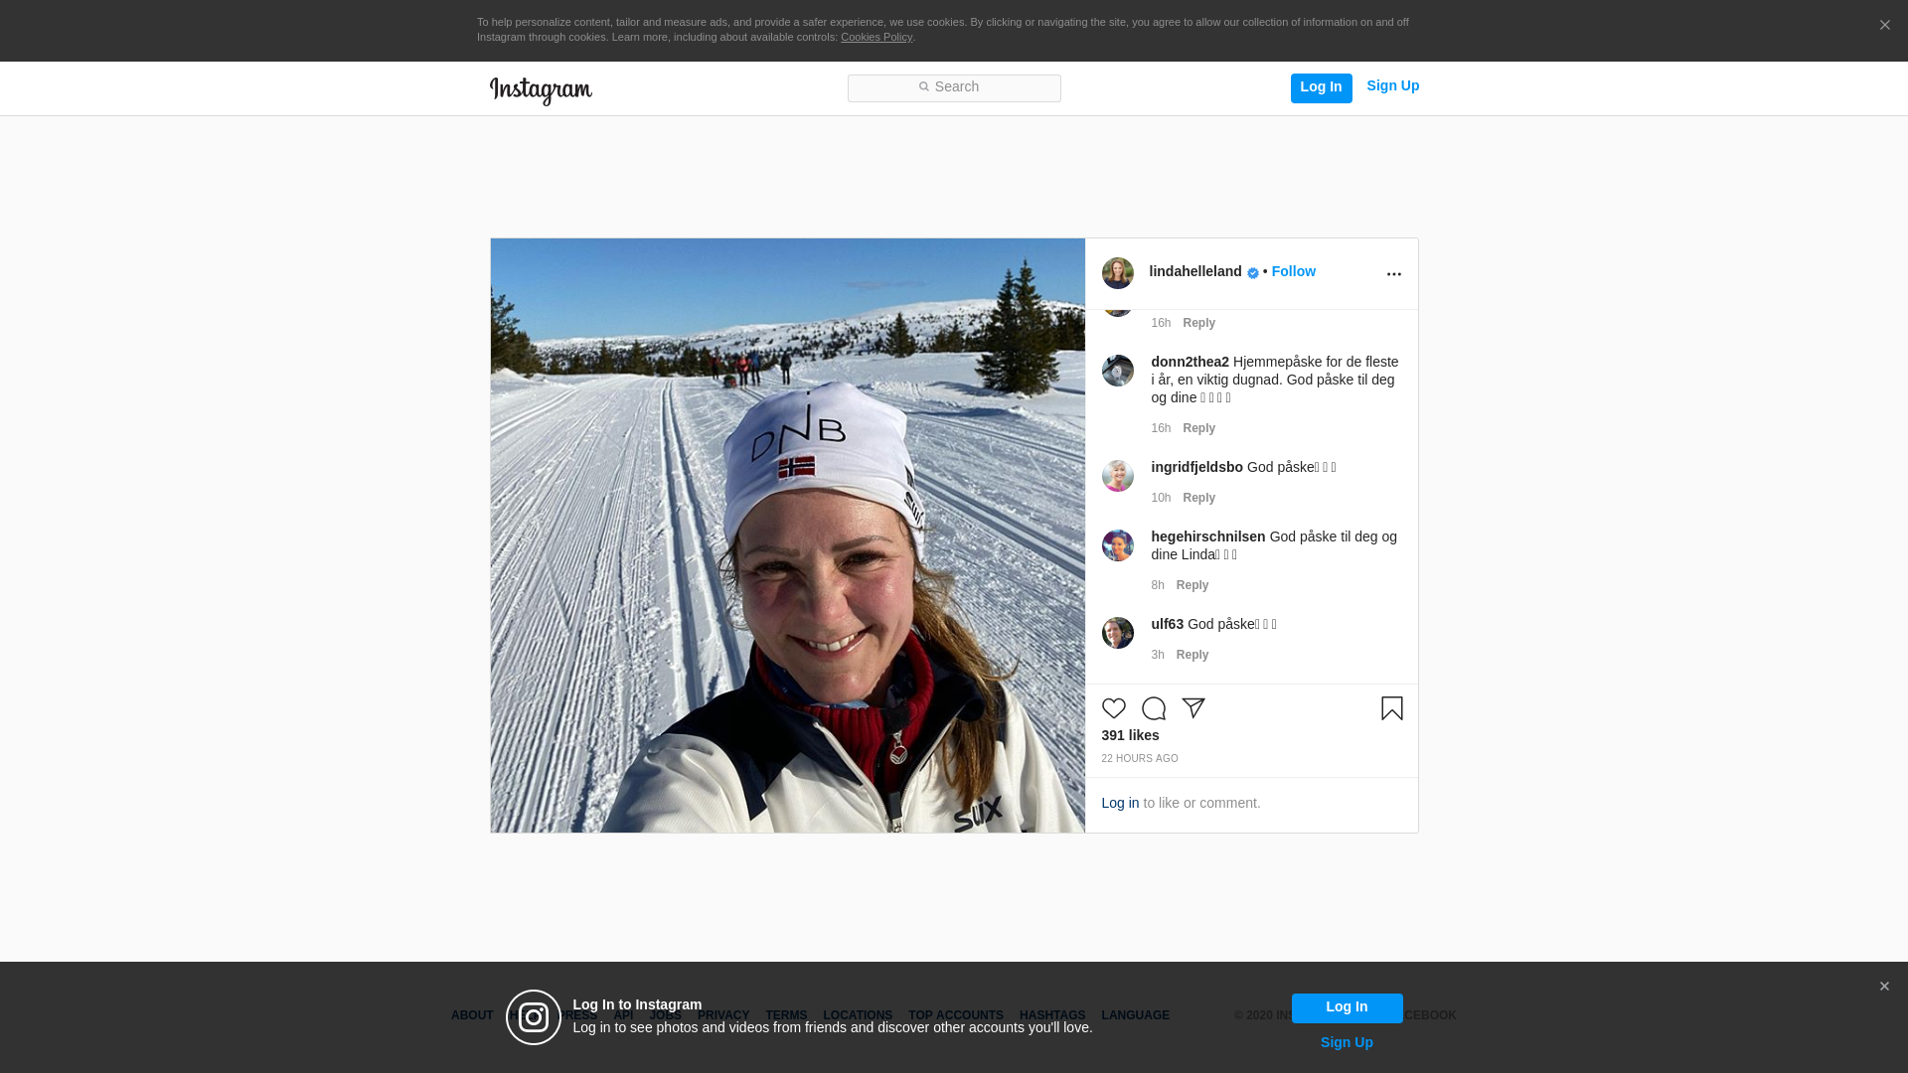This screenshot has width=1908, height=1073.
Task: Reply to ingridfjeldsbo's comment
Action: pyautogui.click(x=1198, y=498)
